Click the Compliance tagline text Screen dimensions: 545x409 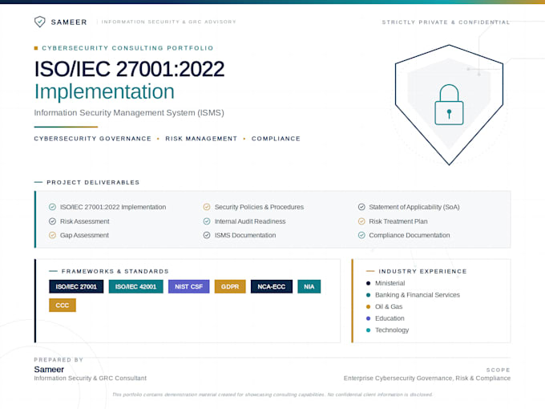276,139
